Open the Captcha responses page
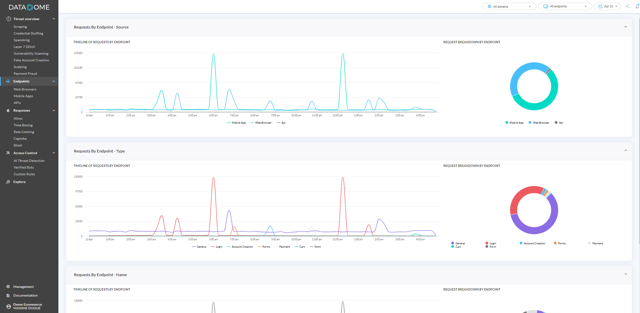Image resolution: width=640 pixels, height=313 pixels. pos(20,139)
